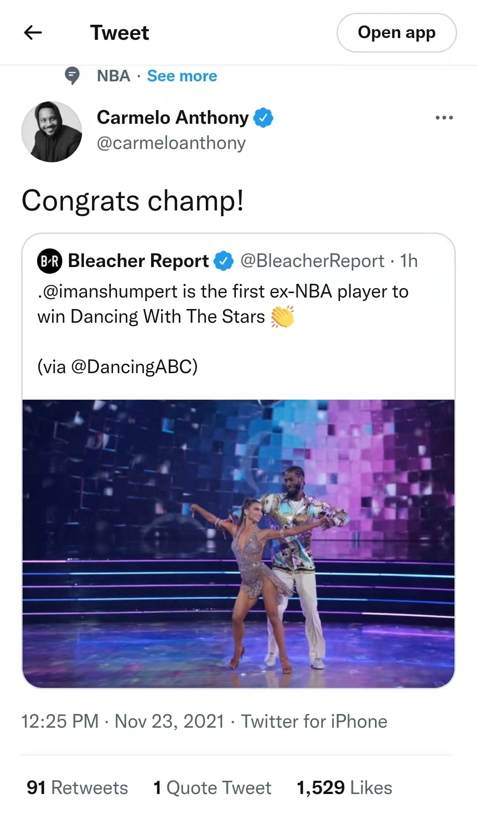This screenshot has width=477, height=817.
Task: View the Dancing With The Stars photo
Action: click(x=238, y=544)
